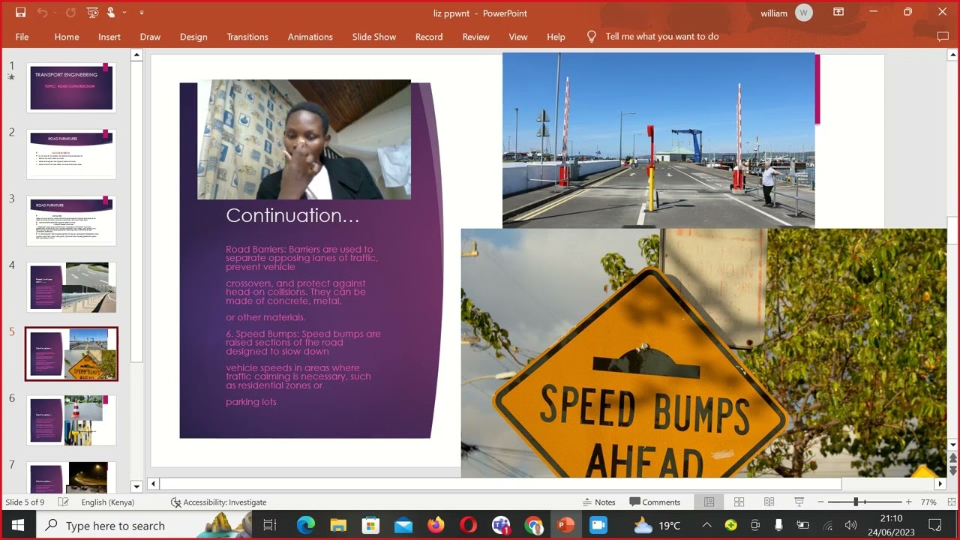This screenshot has width=960, height=540.
Task: Open the Slide Show tab
Action: click(374, 37)
